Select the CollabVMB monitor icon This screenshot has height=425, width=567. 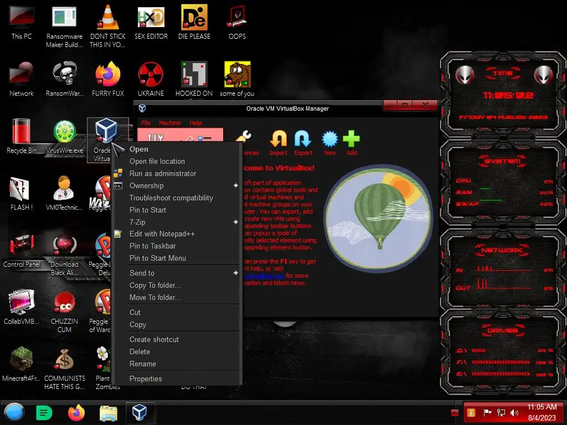(22, 307)
